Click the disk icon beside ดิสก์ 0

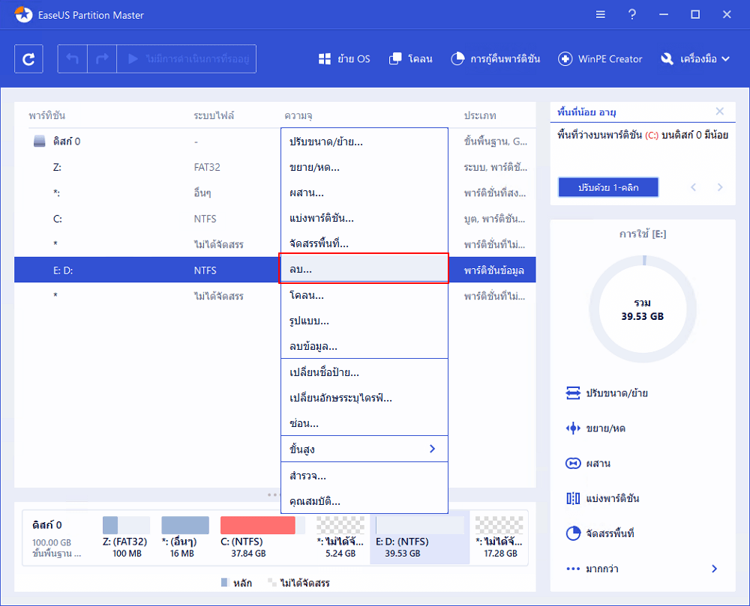click(40, 142)
